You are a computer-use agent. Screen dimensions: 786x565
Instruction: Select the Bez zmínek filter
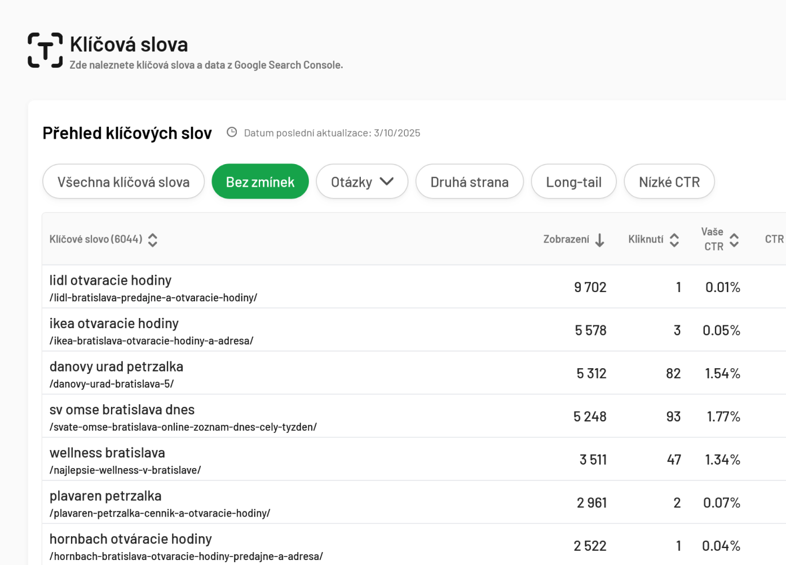pyautogui.click(x=260, y=182)
